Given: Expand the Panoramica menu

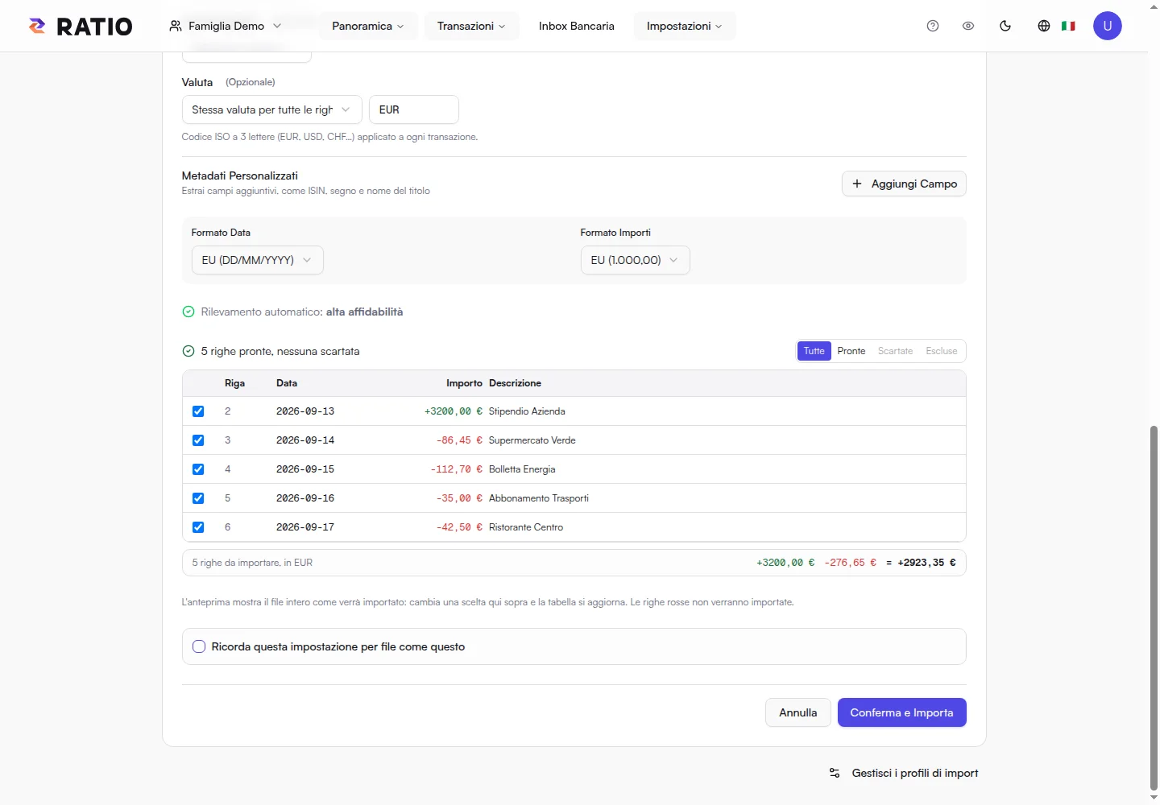Looking at the screenshot, I should coord(368,26).
